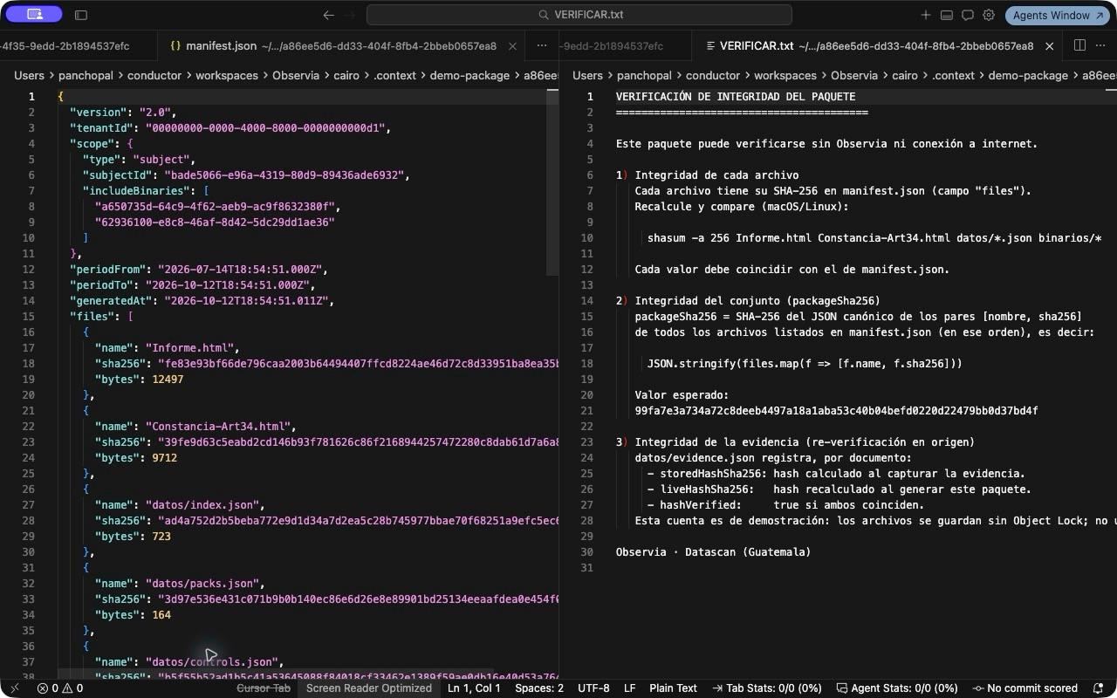The height and width of the screenshot is (698, 1117).
Task: Open the Agents Window button
Action: pos(1058,15)
